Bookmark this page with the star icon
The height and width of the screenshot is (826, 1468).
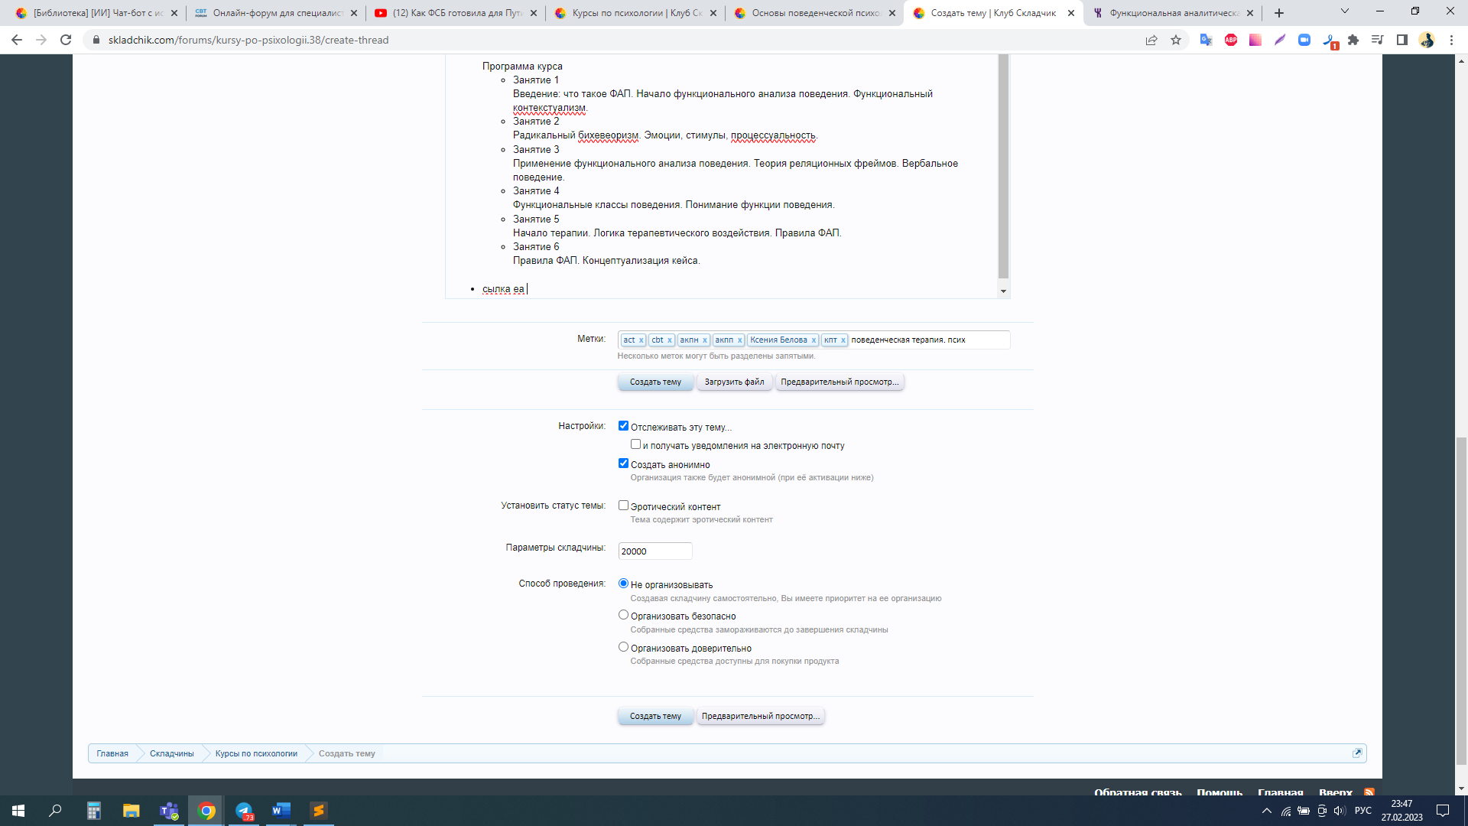point(1176,40)
